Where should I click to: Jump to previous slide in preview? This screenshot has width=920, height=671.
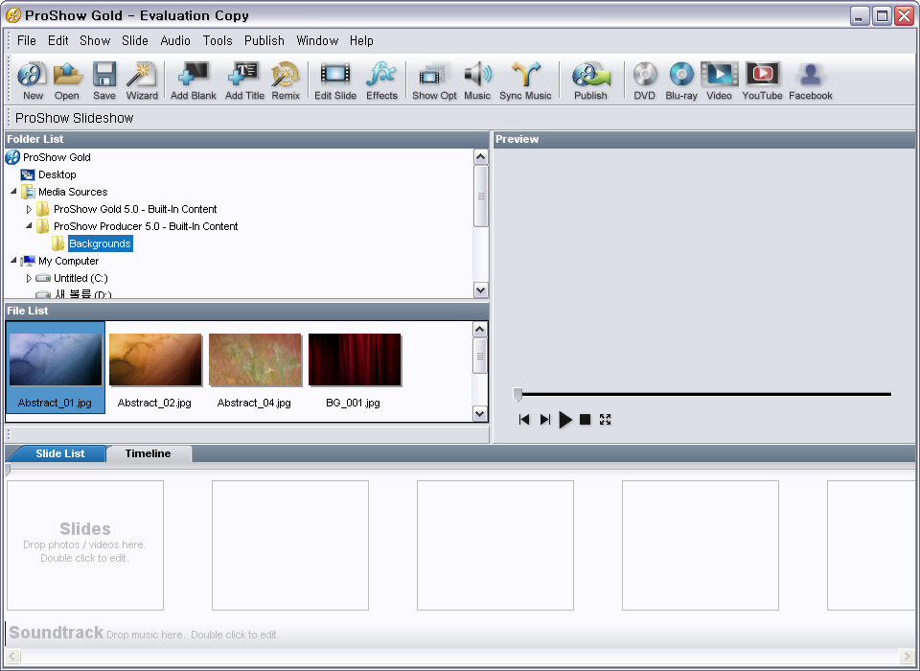click(x=524, y=419)
